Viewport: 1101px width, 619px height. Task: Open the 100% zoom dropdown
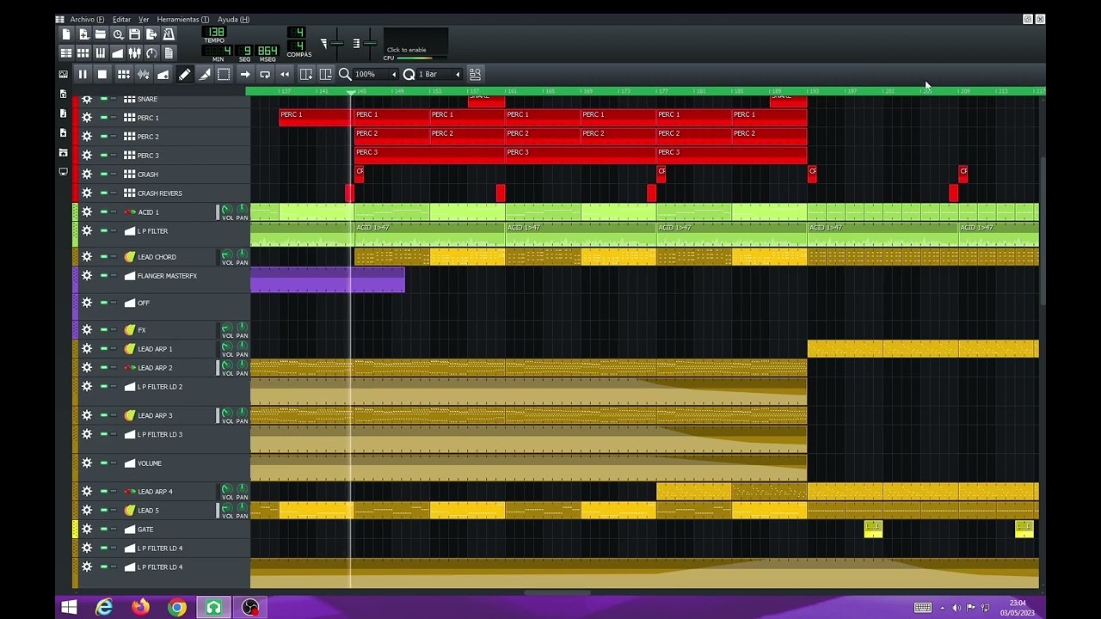(x=376, y=75)
